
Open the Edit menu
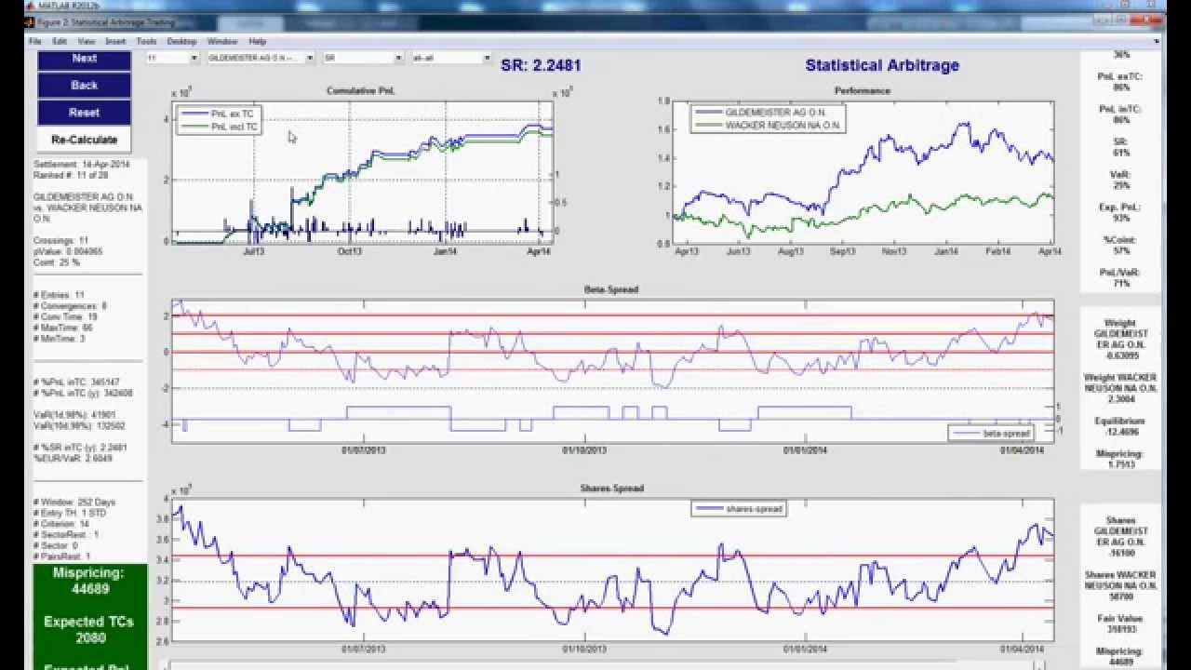tap(60, 42)
